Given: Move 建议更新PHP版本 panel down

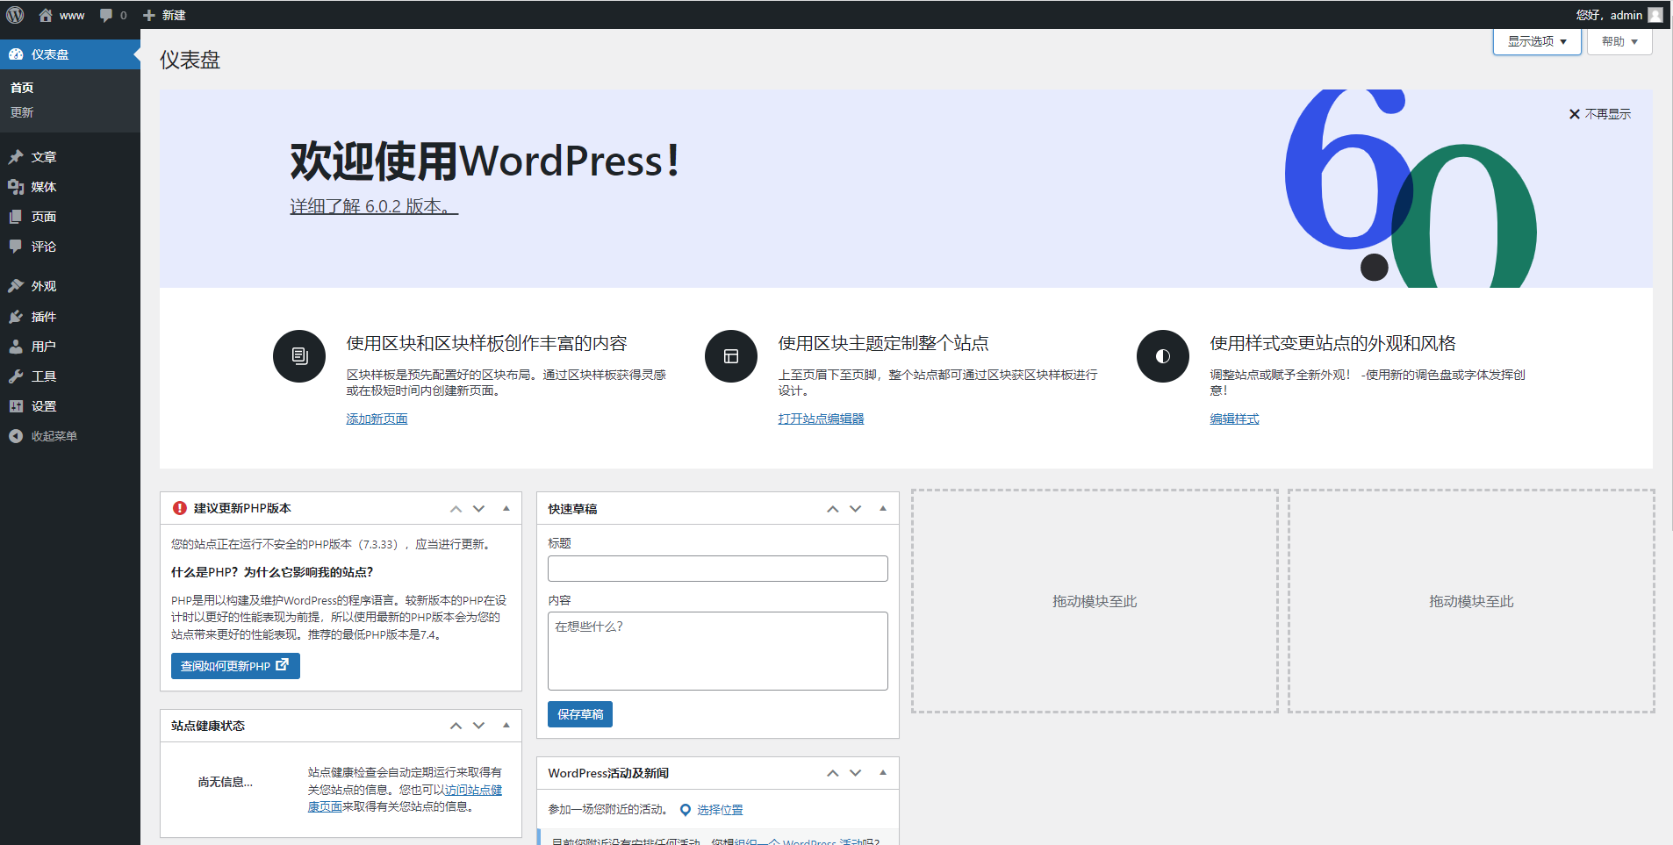Looking at the screenshot, I should pyautogui.click(x=478, y=509).
